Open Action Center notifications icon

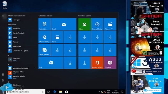tap(122, 92)
